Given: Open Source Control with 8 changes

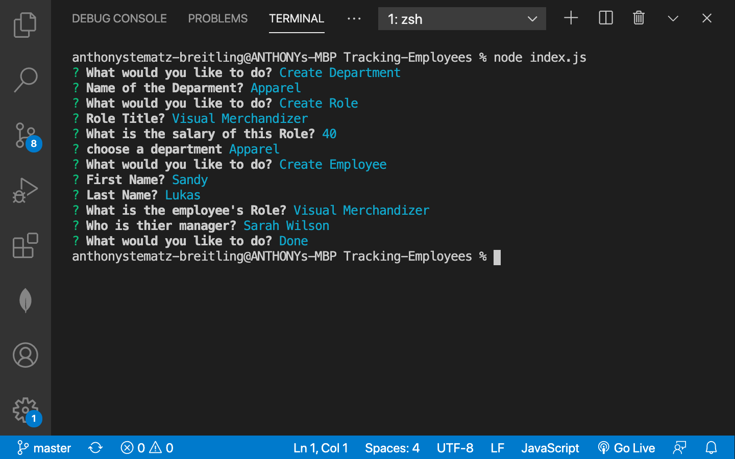Looking at the screenshot, I should tap(27, 136).
